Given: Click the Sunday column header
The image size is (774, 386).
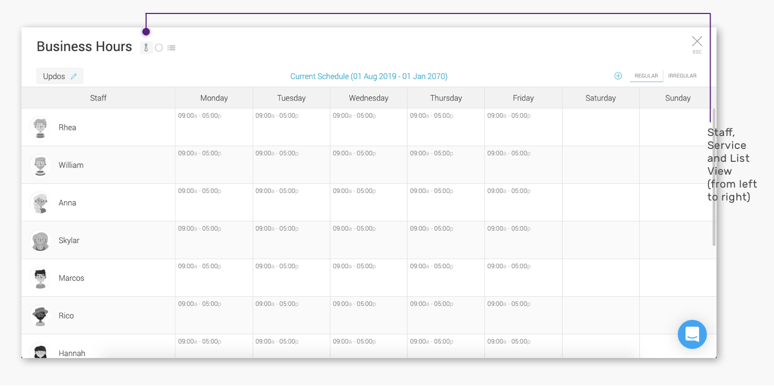Looking at the screenshot, I should [x=678, y=98].
